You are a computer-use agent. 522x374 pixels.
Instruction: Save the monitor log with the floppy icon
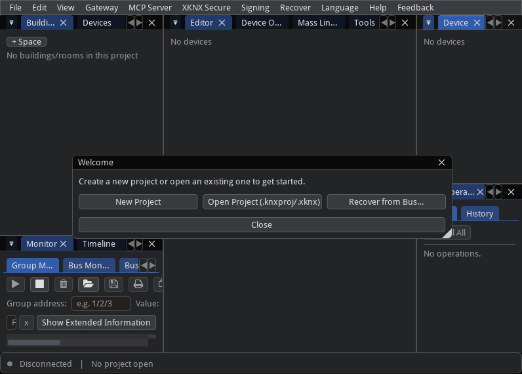point(113,284)
